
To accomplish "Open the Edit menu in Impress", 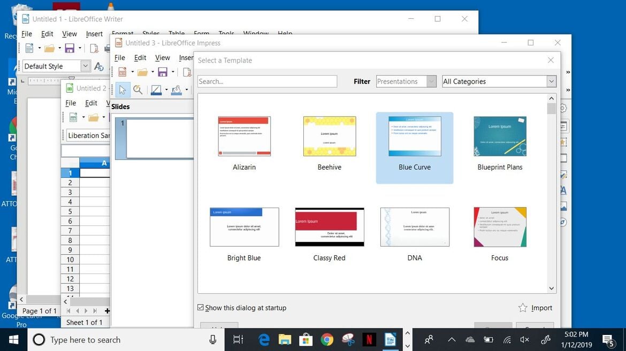I will tap(140, 58).
